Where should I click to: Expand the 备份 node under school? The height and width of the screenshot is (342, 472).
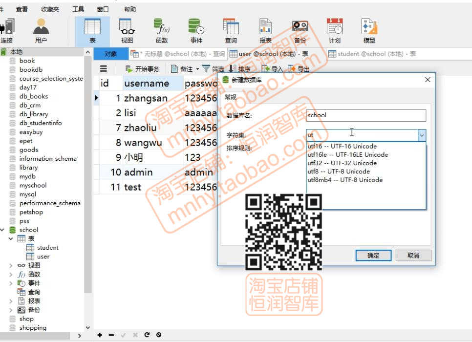11,310
